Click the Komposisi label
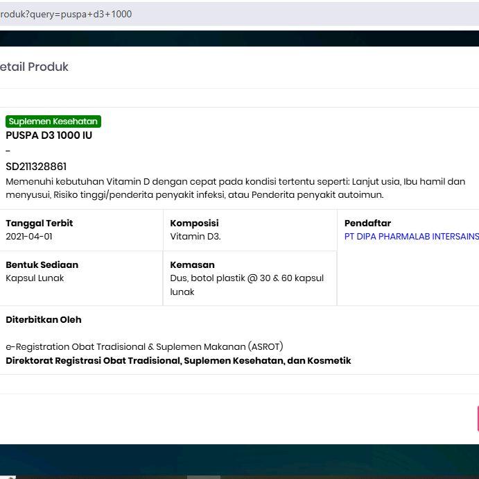Screen dimensions: 479x479 click(194, 223)
